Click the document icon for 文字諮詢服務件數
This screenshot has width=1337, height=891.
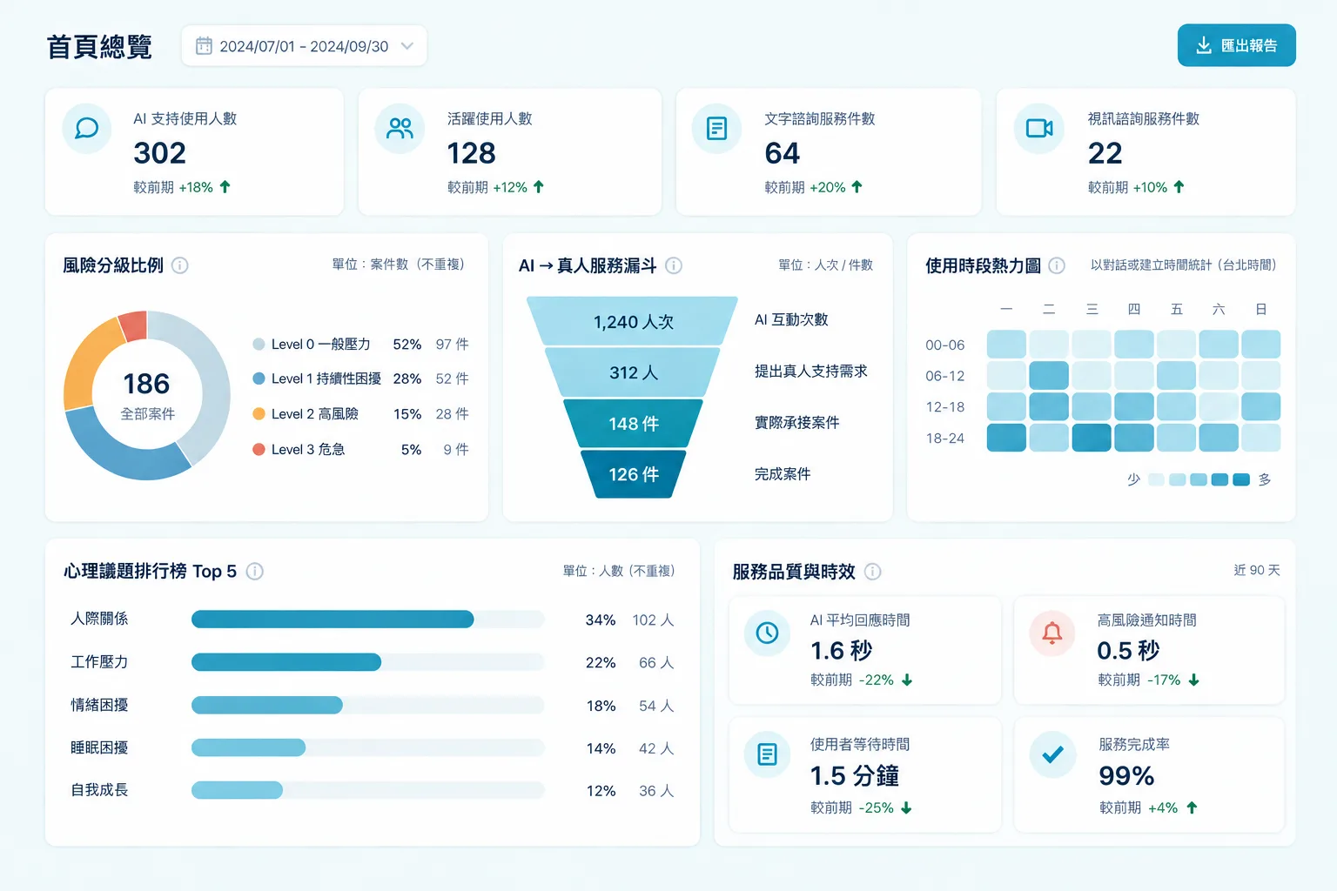click(717, 129)
